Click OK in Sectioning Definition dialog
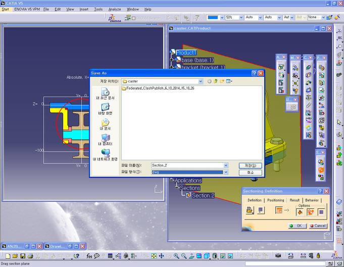Screen dimensions: 344x267 tap(298, 226)
